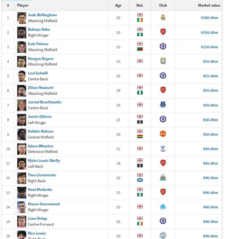Click Chelsea badge in Cole Palmer row
The image size is (228, 239).
click(163, 46)
